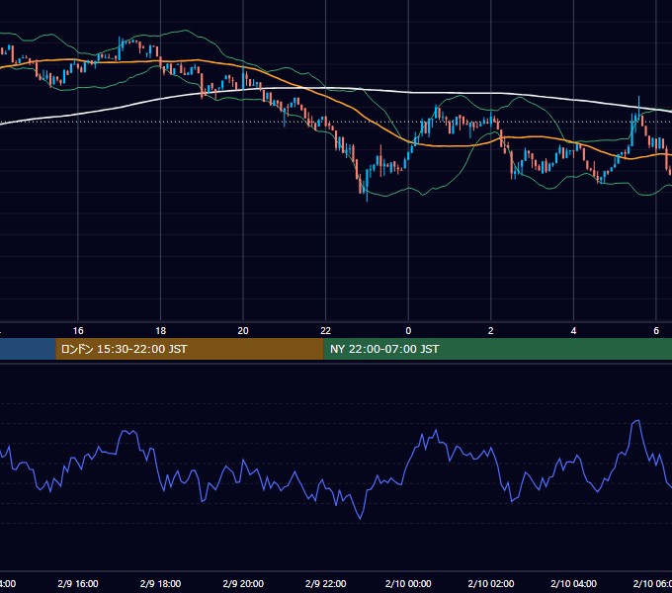Click the hour 18 axis tick label
672x593 pixels.
click(160, 330)
